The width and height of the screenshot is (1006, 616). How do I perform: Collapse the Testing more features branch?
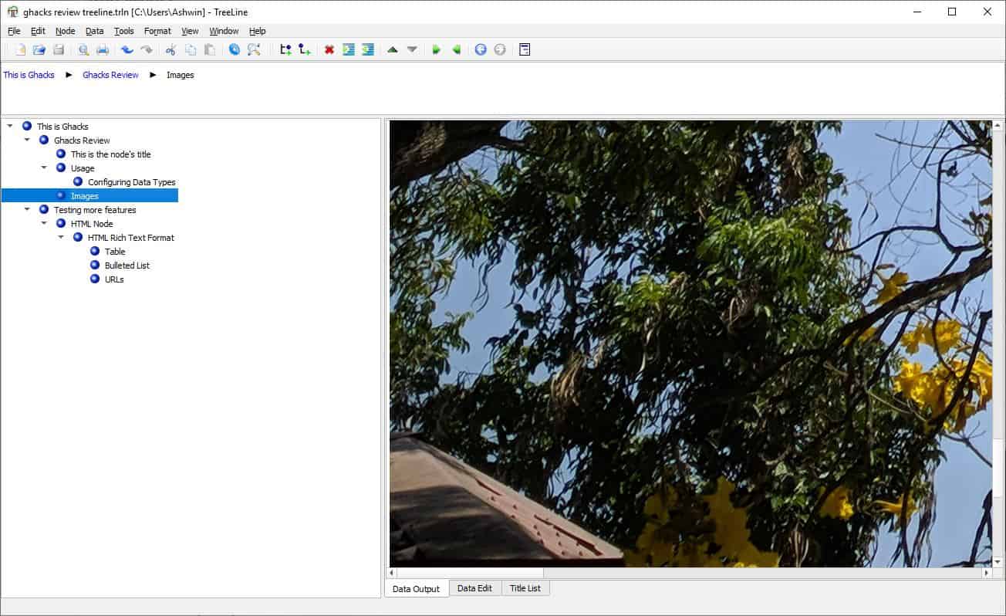(x=27, y=209)
